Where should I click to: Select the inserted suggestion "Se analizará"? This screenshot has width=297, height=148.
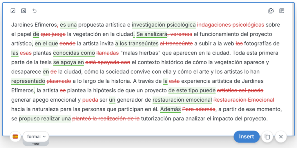[152, 34]
